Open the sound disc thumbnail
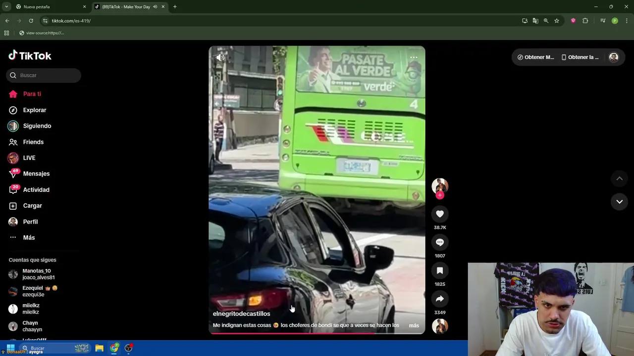The width and height of the screenshot is (634, 356). 440,326
